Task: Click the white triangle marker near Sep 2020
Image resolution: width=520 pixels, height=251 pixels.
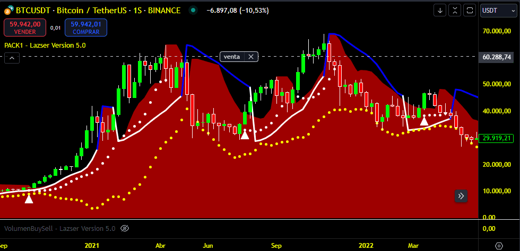Action: 29,199
